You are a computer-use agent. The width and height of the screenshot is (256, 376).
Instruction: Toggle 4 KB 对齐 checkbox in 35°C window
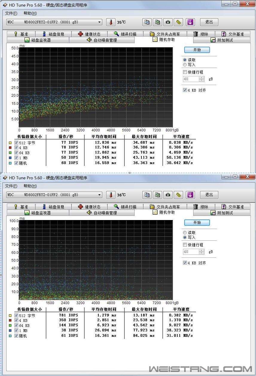point(185,90)
